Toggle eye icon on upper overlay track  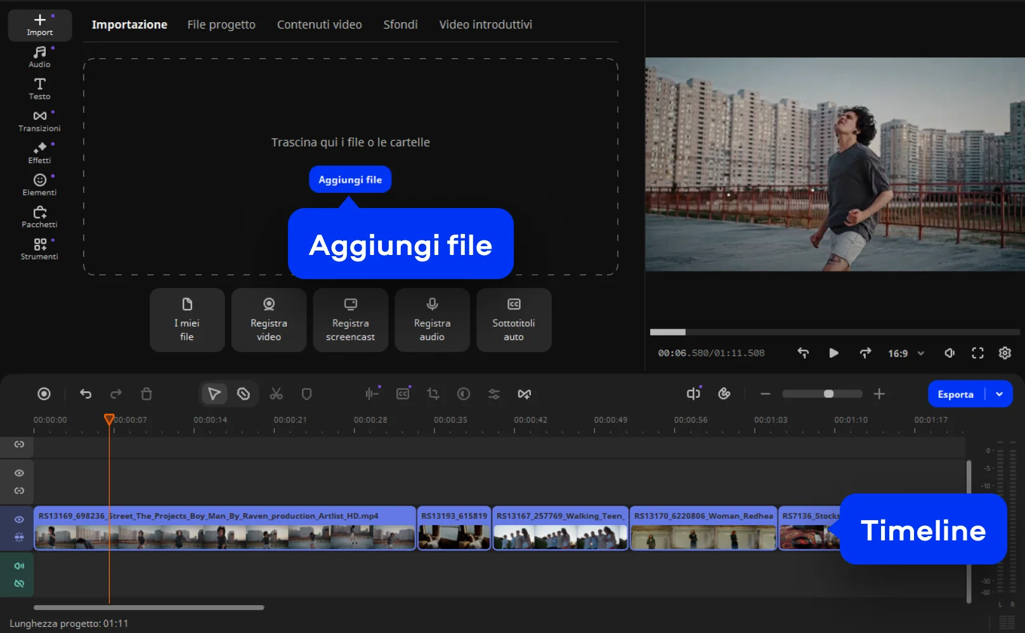19,473
